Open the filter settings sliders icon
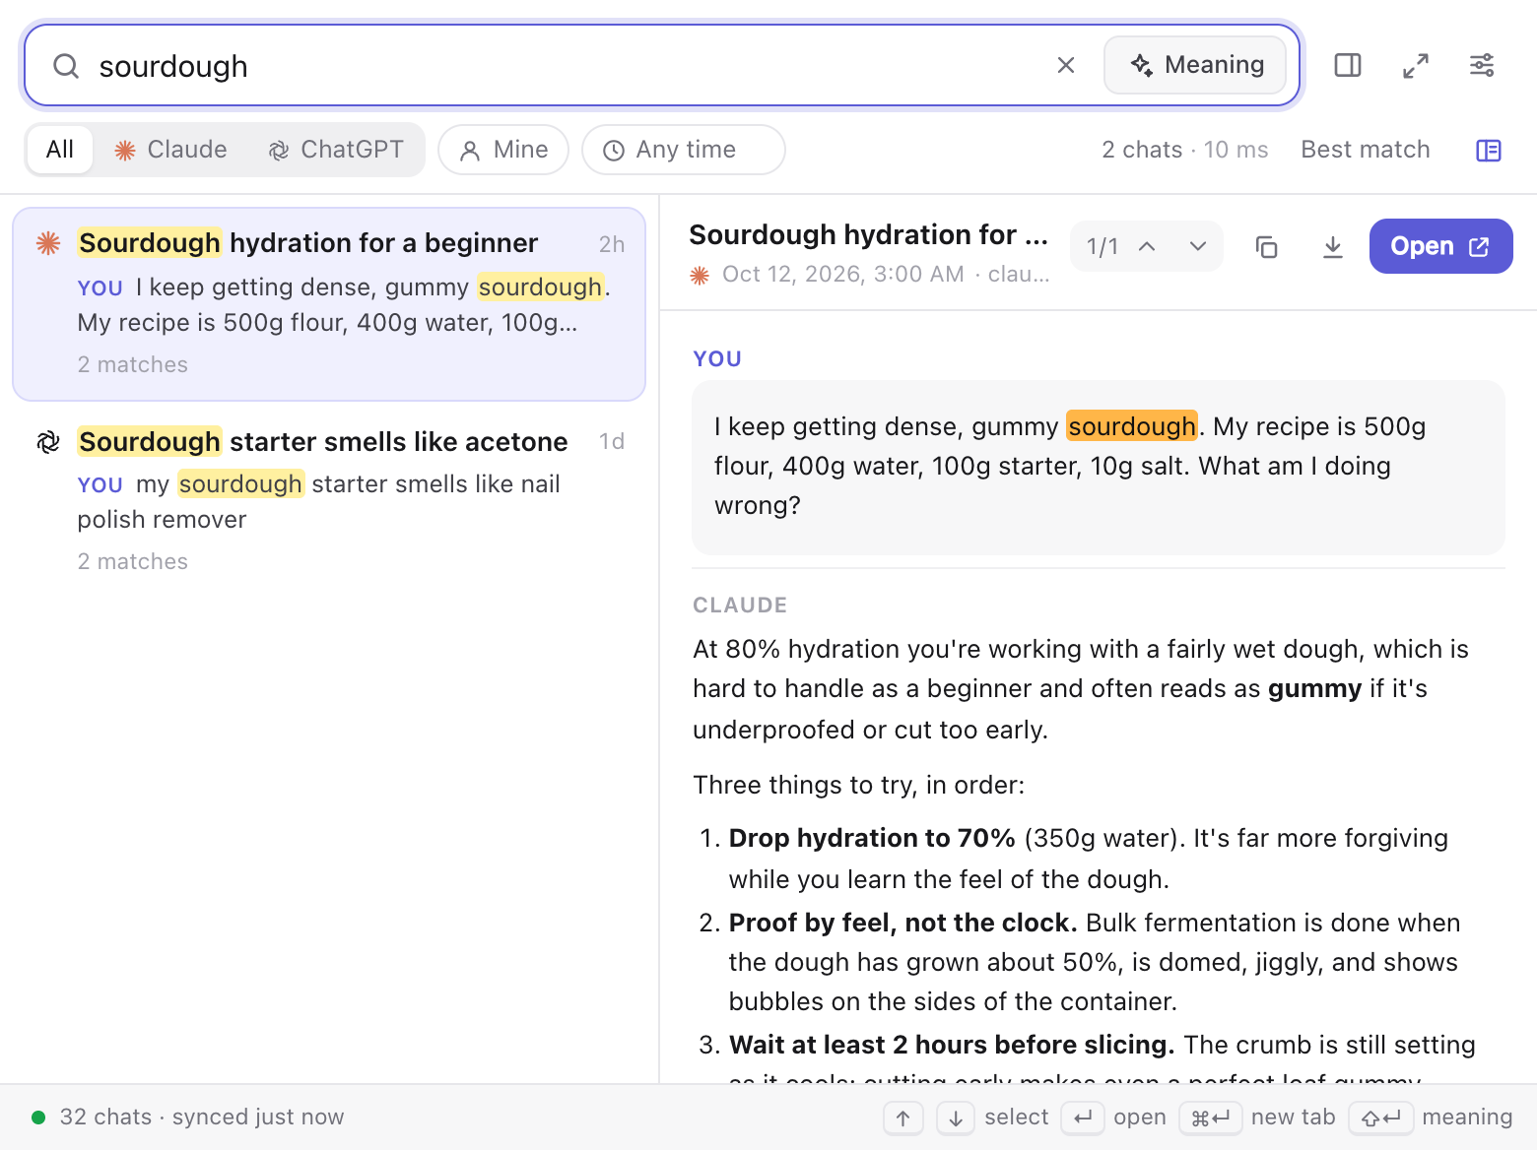 pyautogui.click(x=1482, y=65)
